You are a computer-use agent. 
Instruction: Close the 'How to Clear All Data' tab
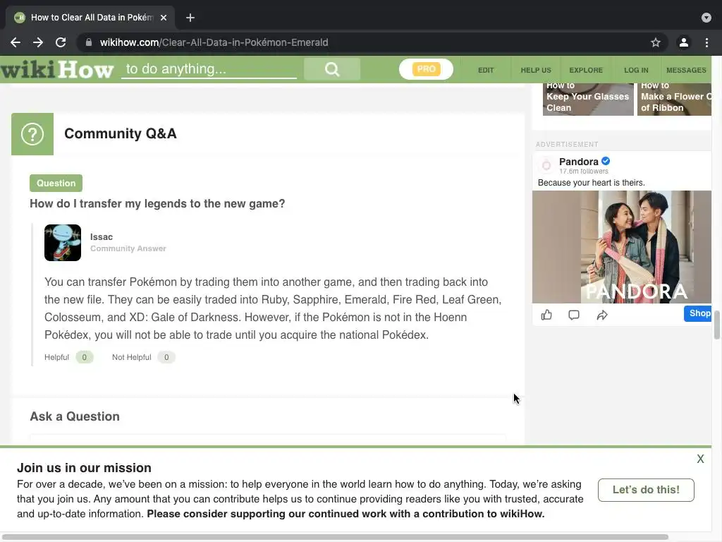pos(164,18)
